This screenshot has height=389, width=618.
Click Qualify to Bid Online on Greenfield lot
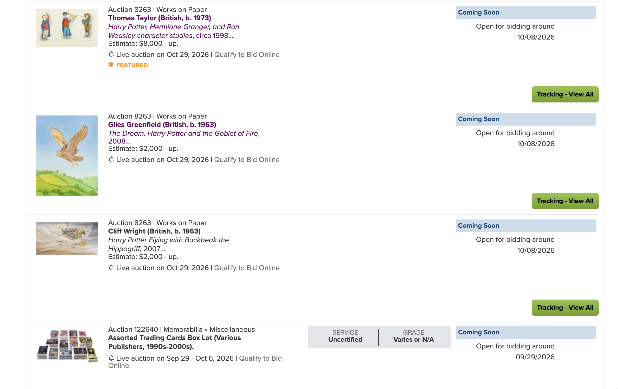247,160
